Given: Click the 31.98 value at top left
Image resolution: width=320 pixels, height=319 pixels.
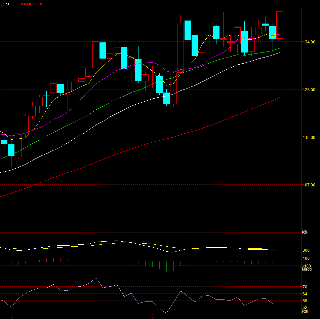Looking at the screenshot, I should pyautogui.click(x=5, y=4).
